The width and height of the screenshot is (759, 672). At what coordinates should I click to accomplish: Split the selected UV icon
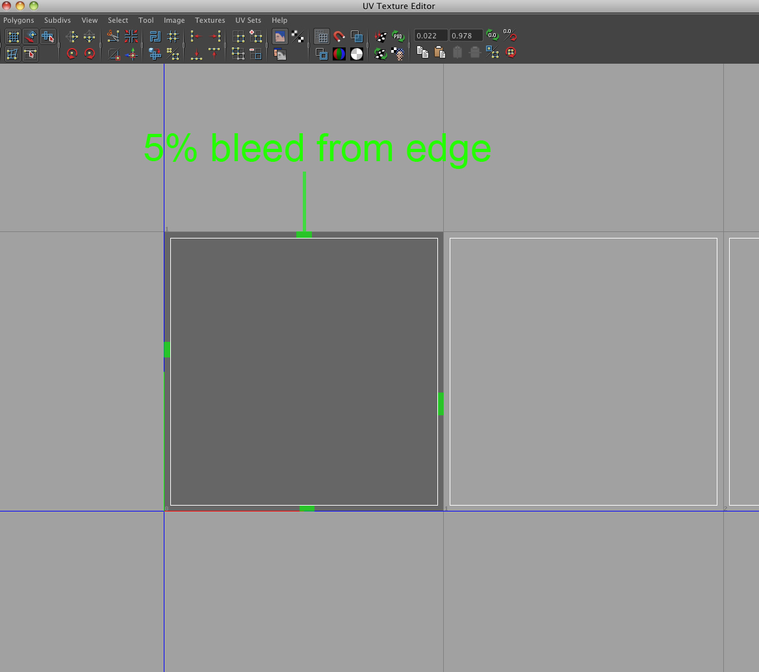[x=113, y=54]
